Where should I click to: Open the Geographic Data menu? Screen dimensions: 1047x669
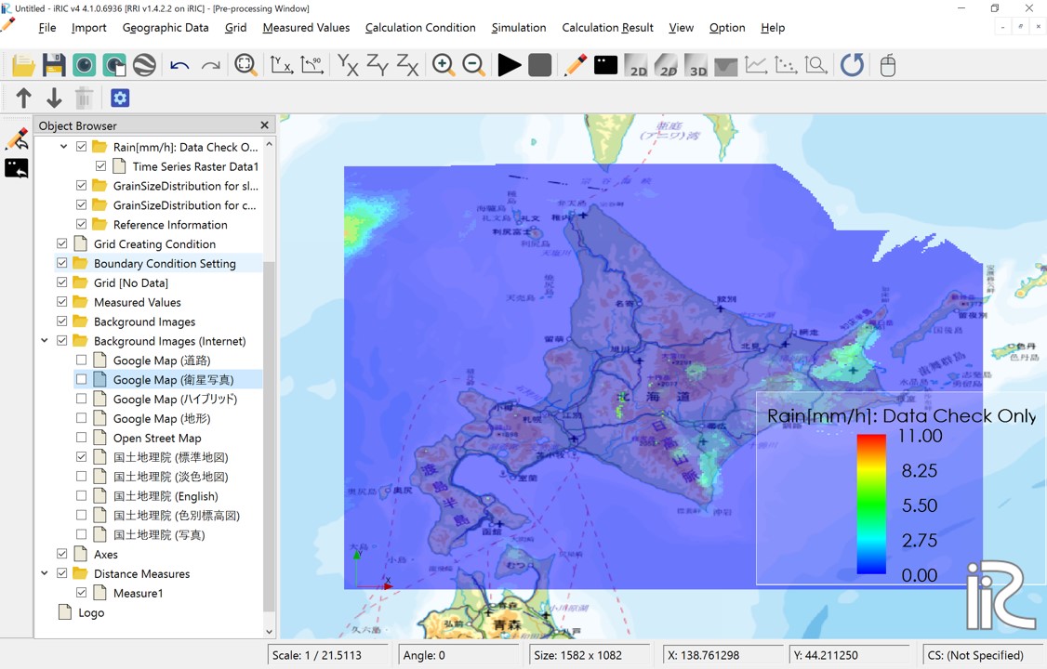click(166, 28)
